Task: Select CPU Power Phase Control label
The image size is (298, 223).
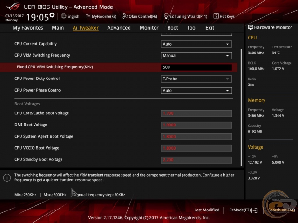Action: [38, 90]
